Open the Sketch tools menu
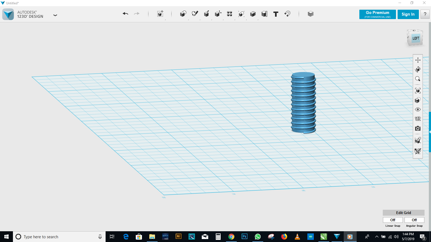This screenshot has height=242, width=431. point(195,14)
